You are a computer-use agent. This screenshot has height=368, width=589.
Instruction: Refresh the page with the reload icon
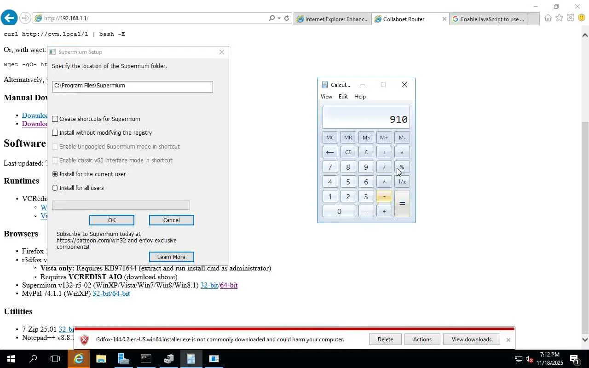click(287, 18)
